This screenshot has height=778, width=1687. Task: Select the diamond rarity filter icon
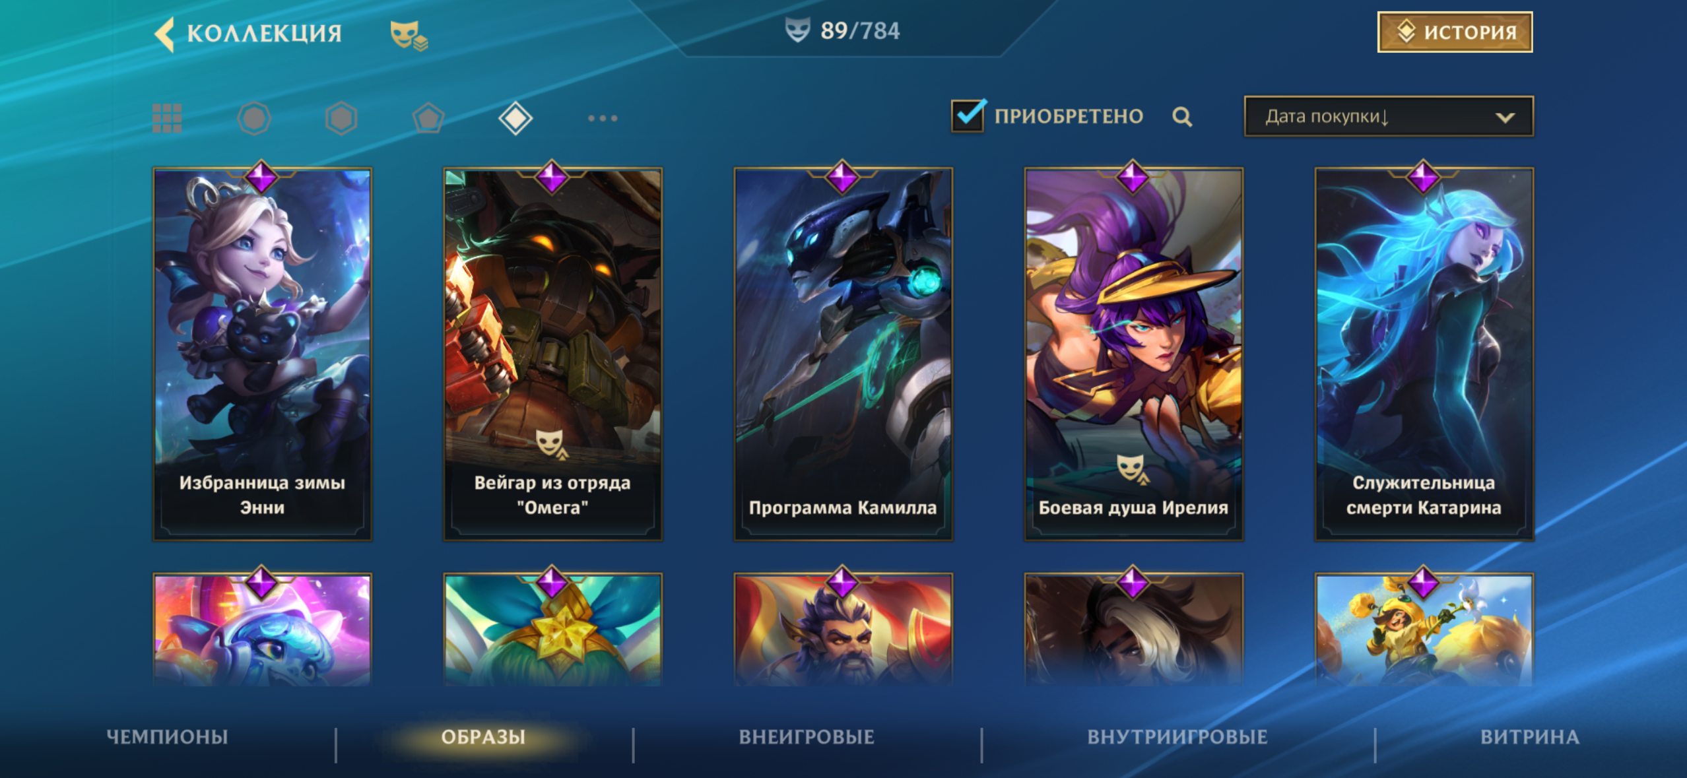click(x=515, y=119)
